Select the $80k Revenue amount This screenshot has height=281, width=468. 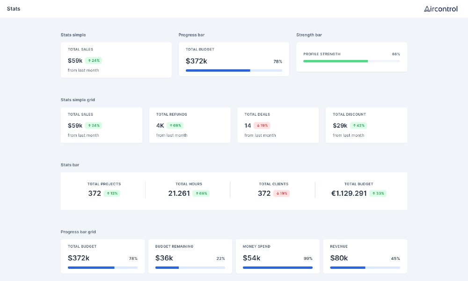(x=339, y=258)
